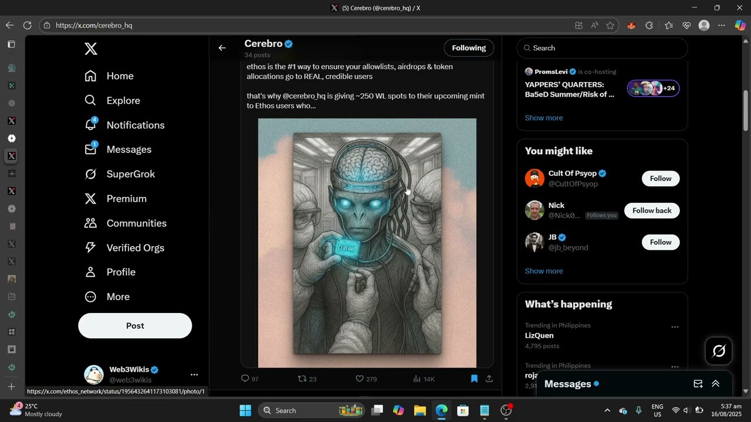This screenshot has width=751, height=422.
Task: Open Messages in left navigation
Action: click(118, 149)
